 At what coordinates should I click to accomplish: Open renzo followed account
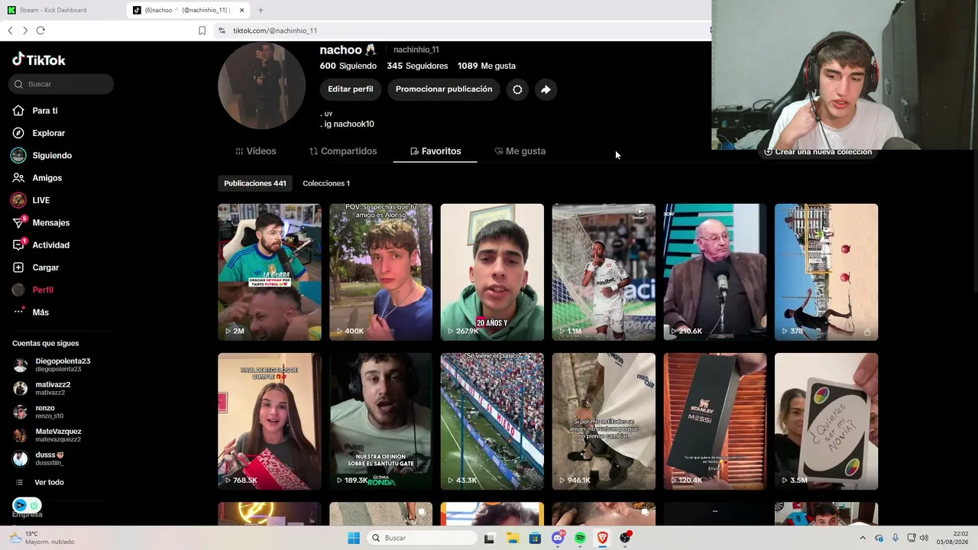pyautogui.click(x=38, y=412)
